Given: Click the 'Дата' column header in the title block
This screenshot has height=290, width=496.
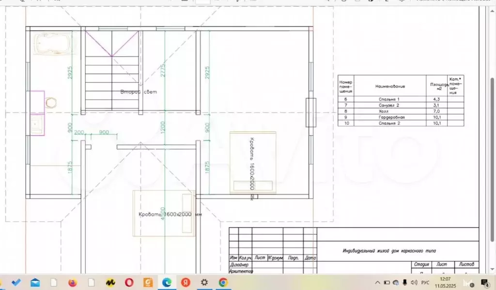Looking at the screenshot, I should (310, 258).
